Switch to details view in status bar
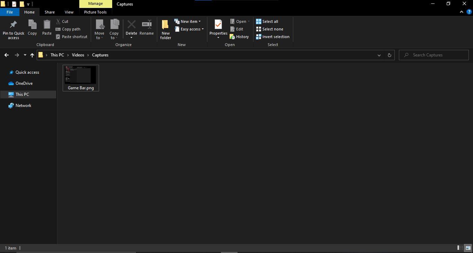 click(460, 248)
